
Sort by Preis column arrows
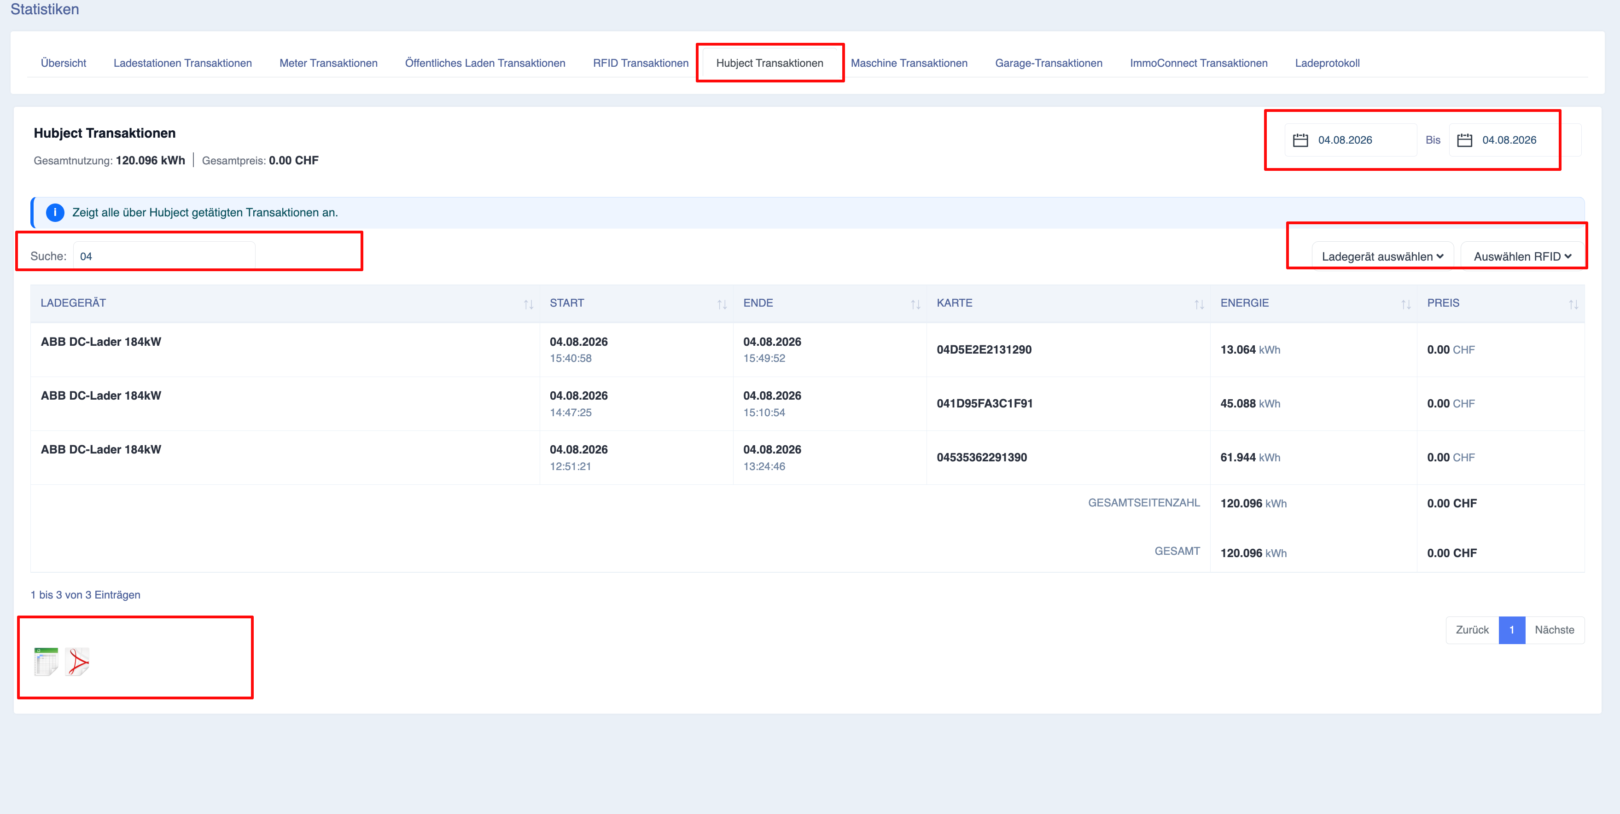(x=1573, y=304)
